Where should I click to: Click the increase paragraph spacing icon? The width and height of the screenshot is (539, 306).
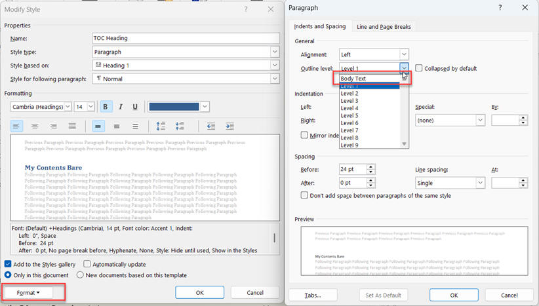(161, 126)
